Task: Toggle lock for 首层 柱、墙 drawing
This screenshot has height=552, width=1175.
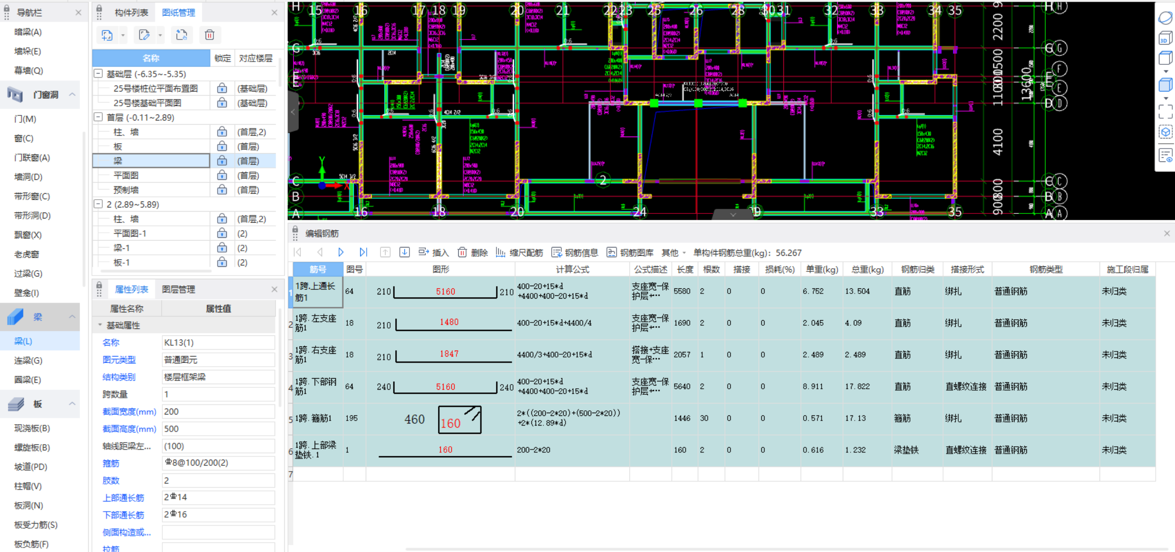Action: click(x=222, y=132)
